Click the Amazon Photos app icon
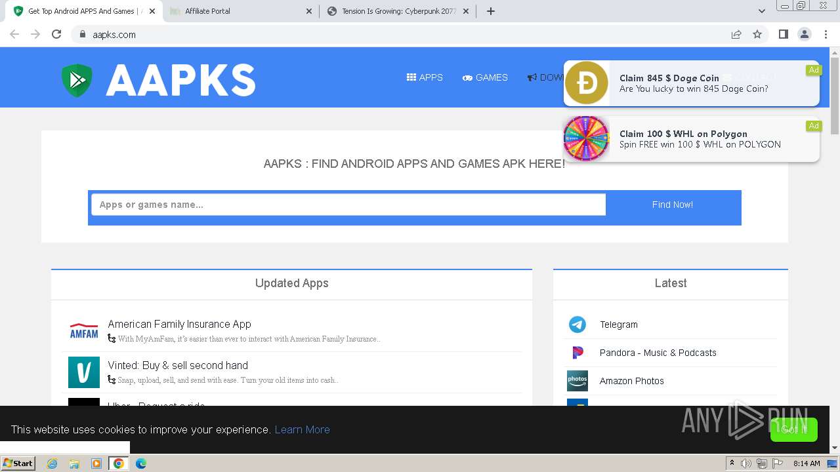Viewport: 840px width, 472px height. coord(577,381)
